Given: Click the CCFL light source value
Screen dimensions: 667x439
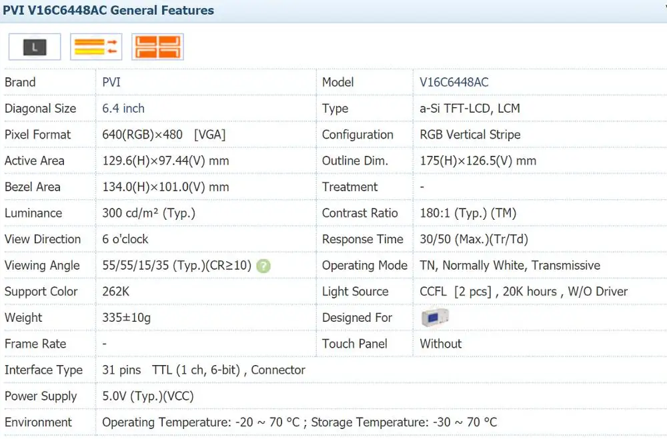Looking at the screenshot, I should (x=524, y=291).
